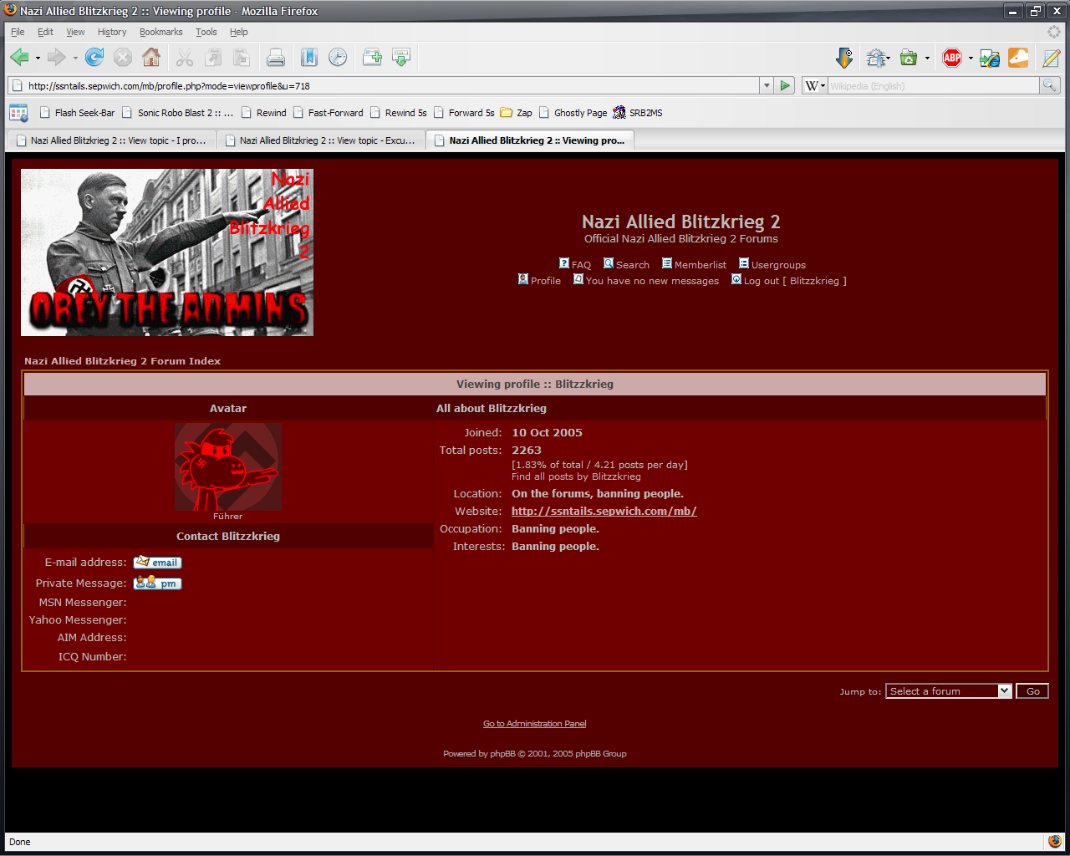Open the address bar history dropdown arrow
The height and width of the screenshot is (856, 1070).
[766, 85]
